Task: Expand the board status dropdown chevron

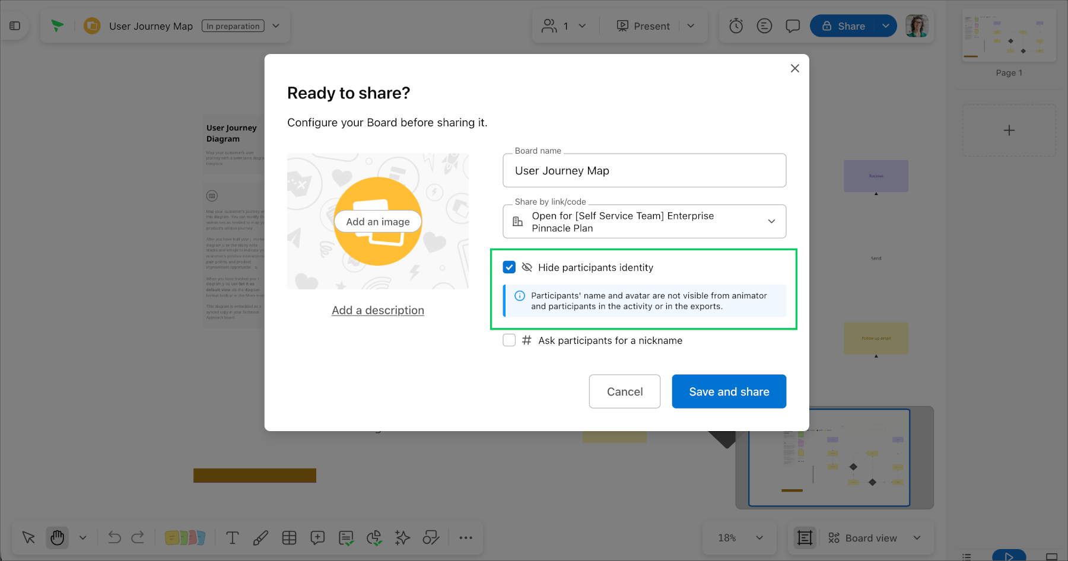Action: pyautogui.click(x=276, y=26)
